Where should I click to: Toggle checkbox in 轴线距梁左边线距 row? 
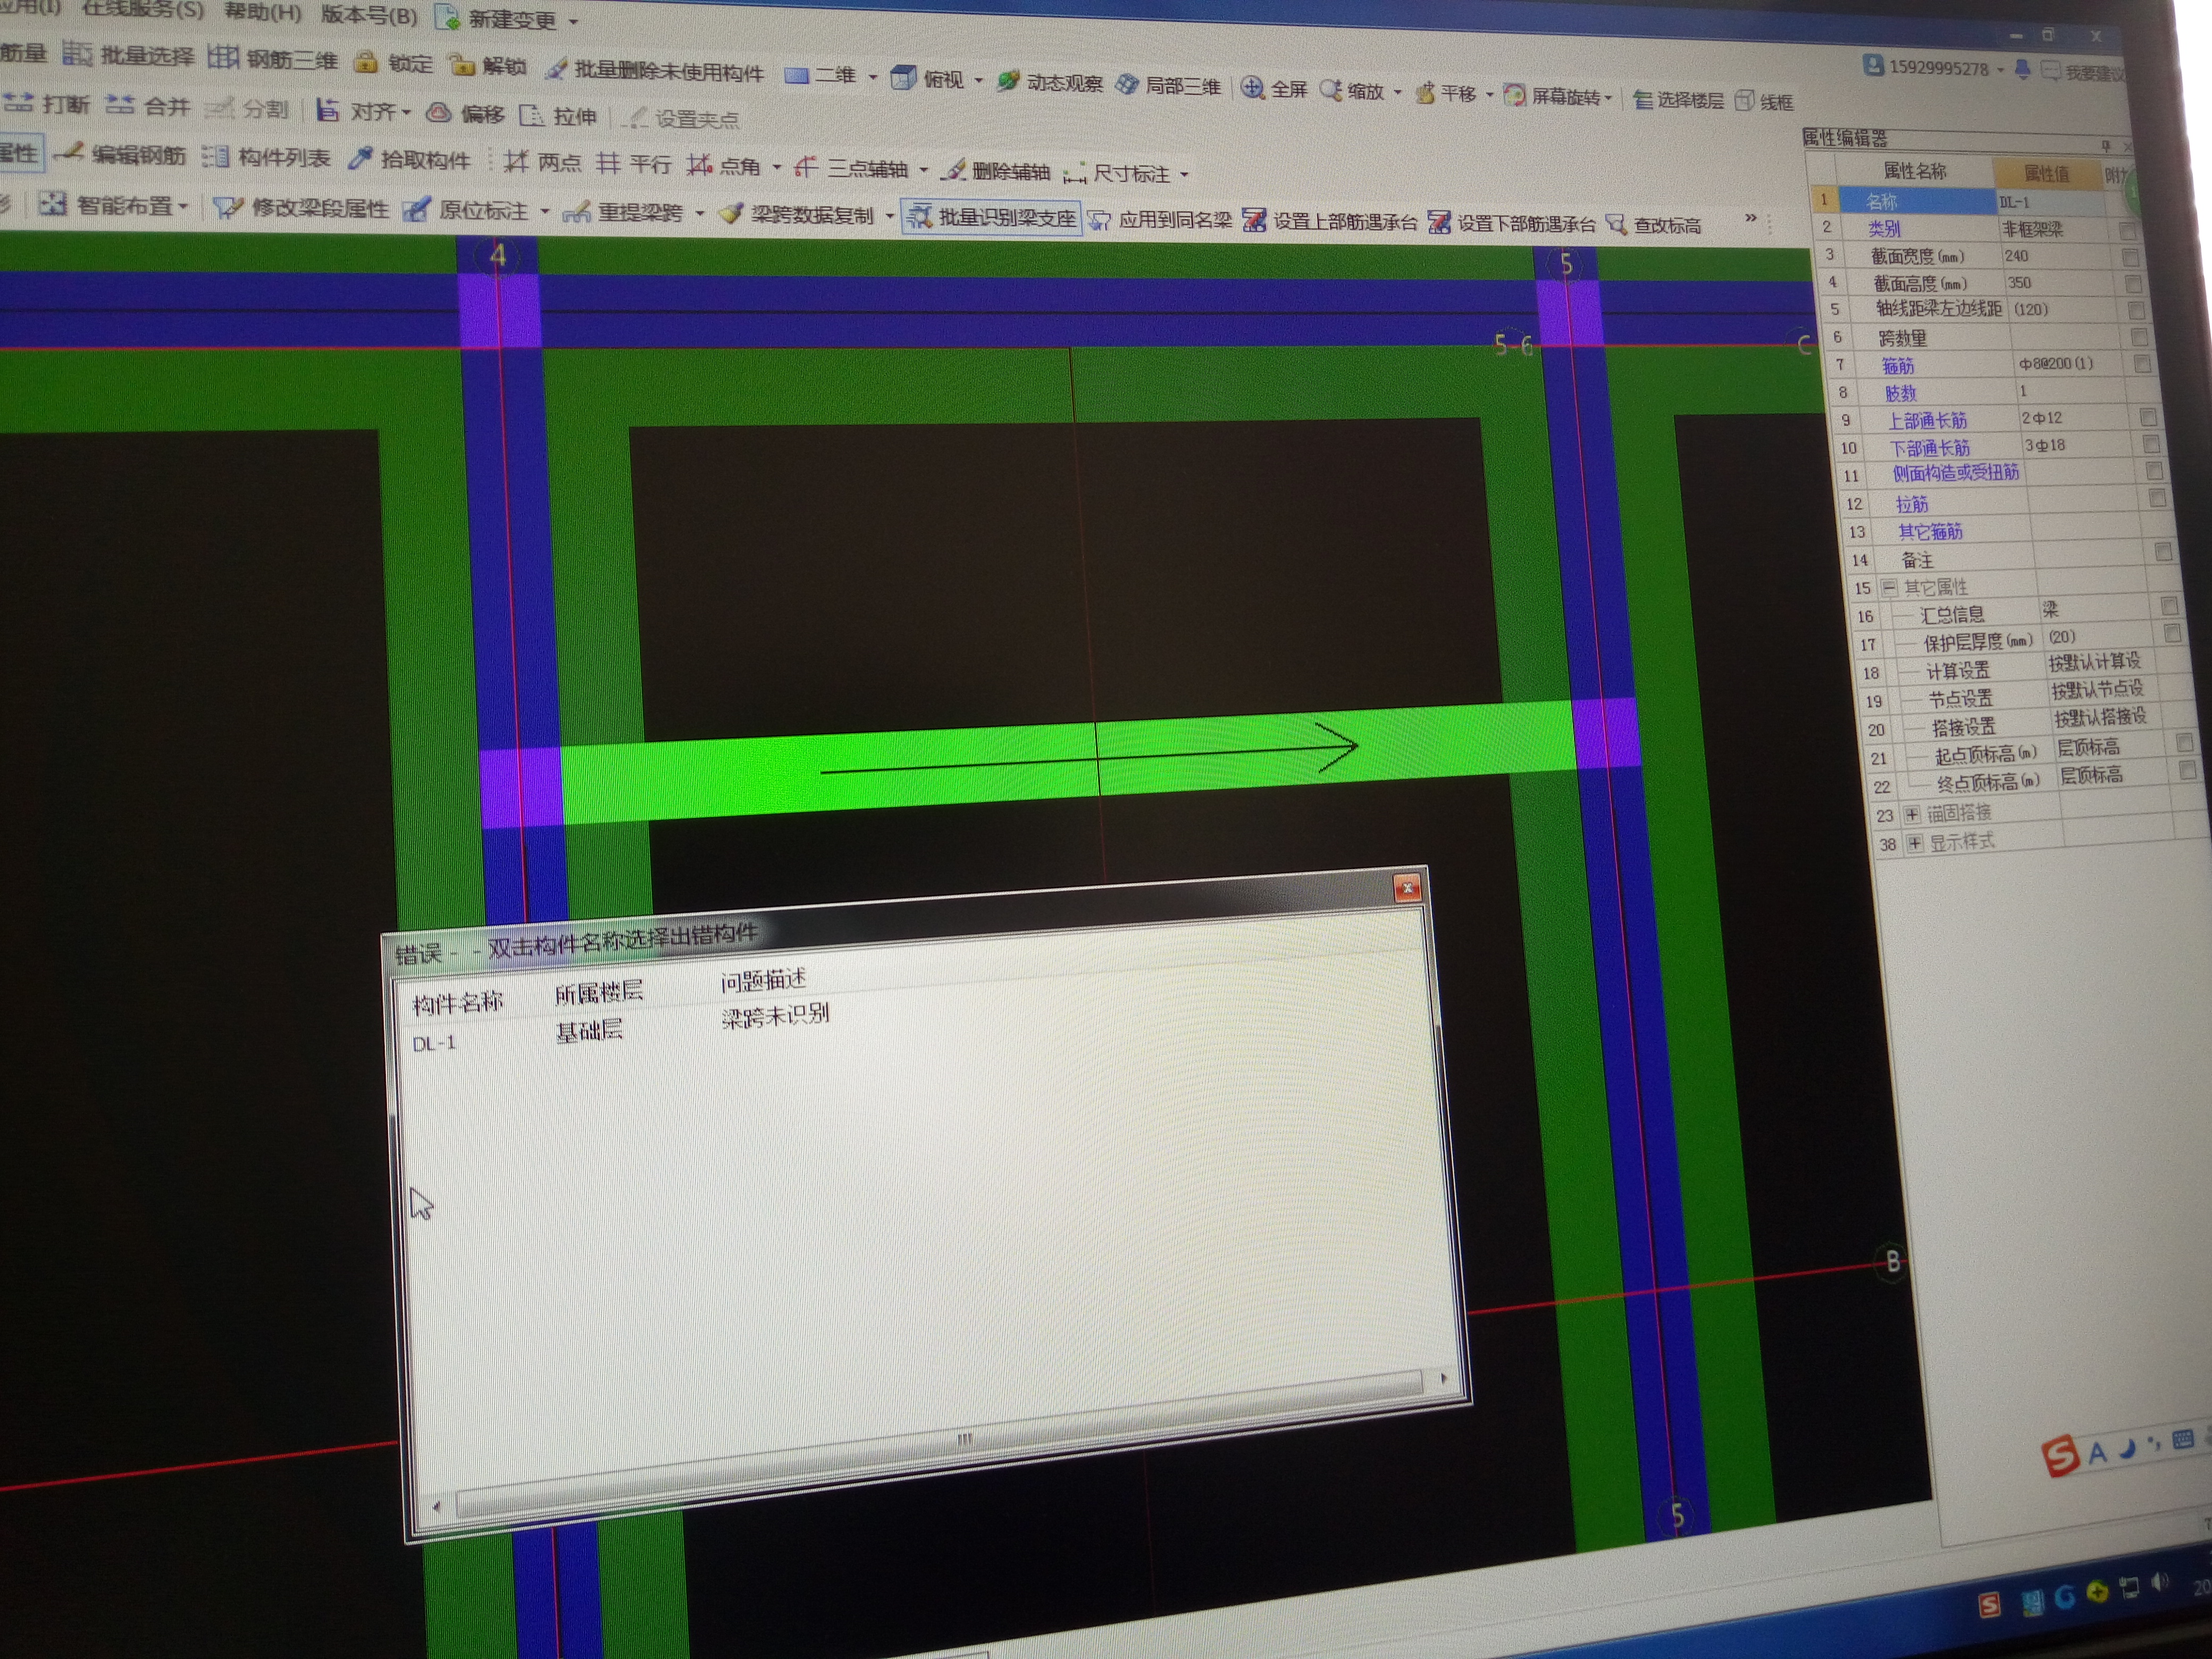(x=2136, y=311)
